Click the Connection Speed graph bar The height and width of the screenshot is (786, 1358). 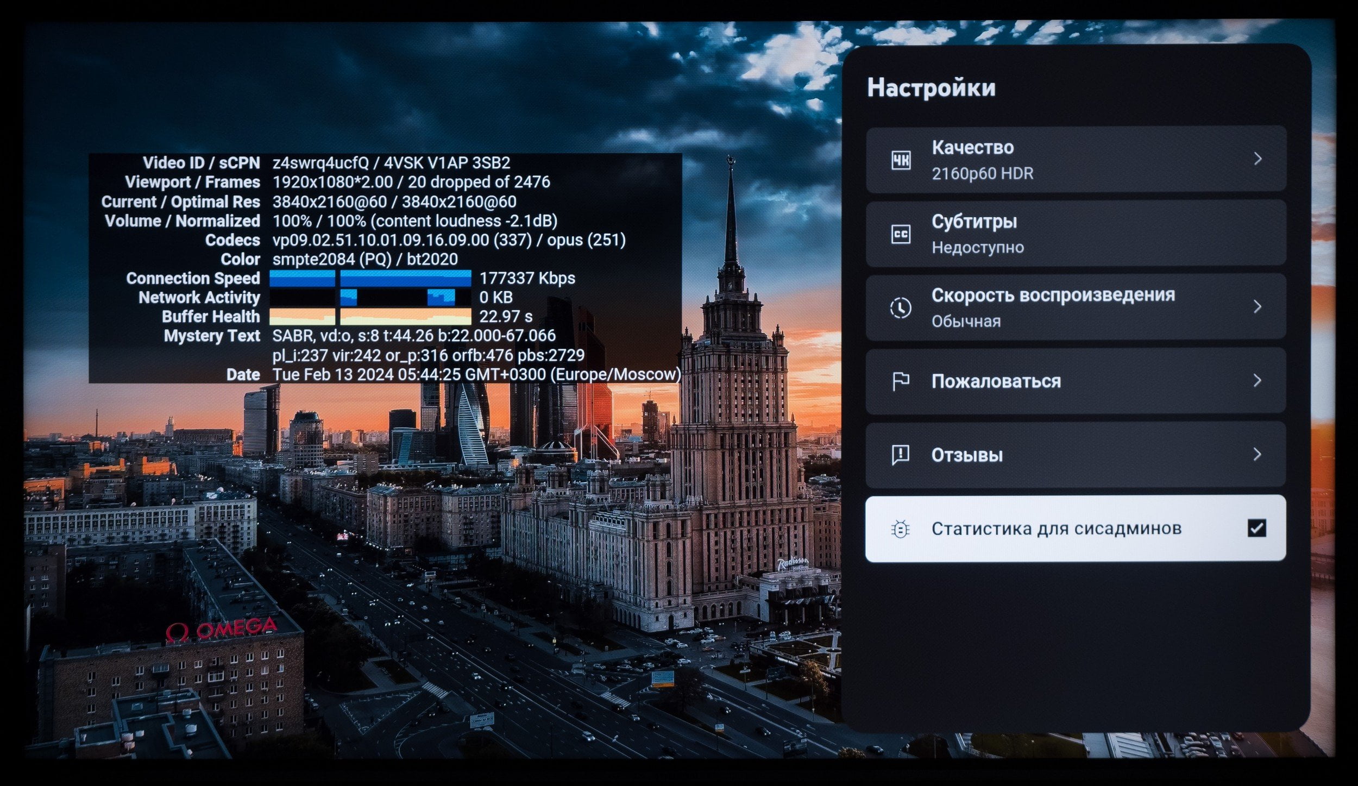(x=370, y=278)
